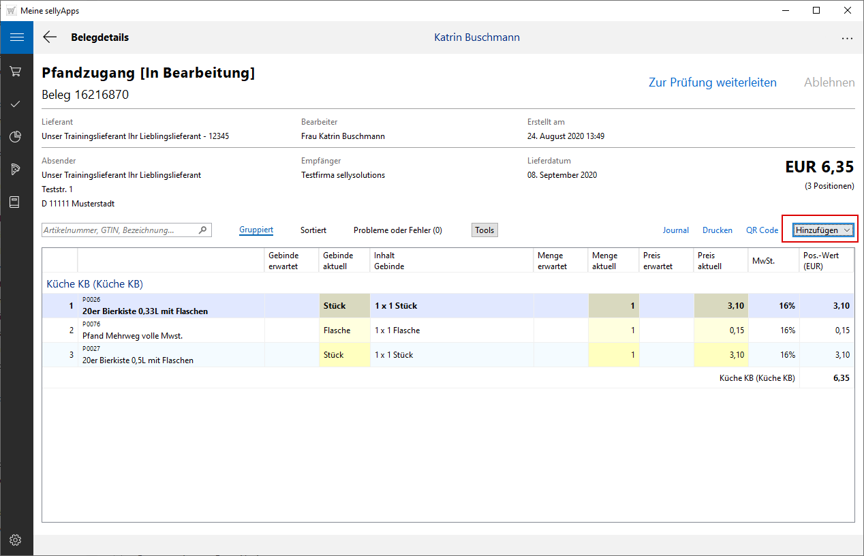
Task: Click the Drucken link
Action: pyautogui.click(x=717, y=230)
